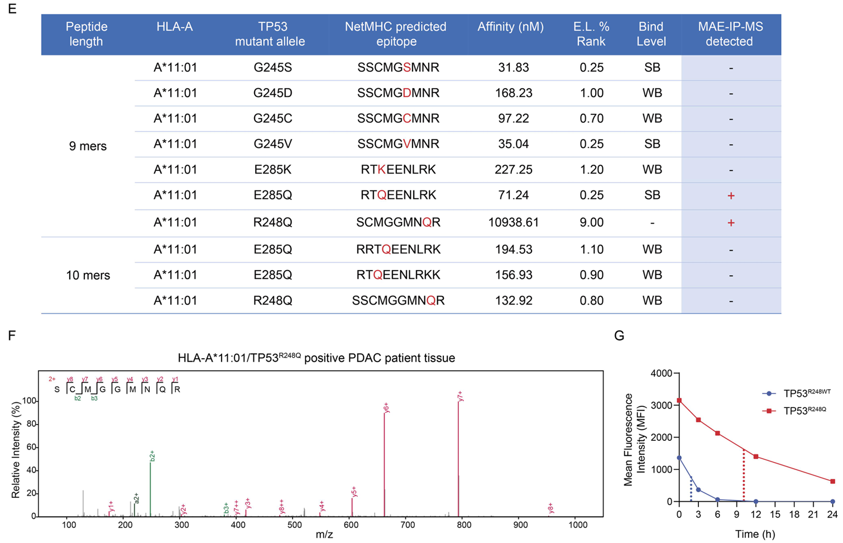The height and width of the screenshot is (543, 843).
Task: Click the blue circle TP53 R248WT legend marker
Action: point(769,393)
